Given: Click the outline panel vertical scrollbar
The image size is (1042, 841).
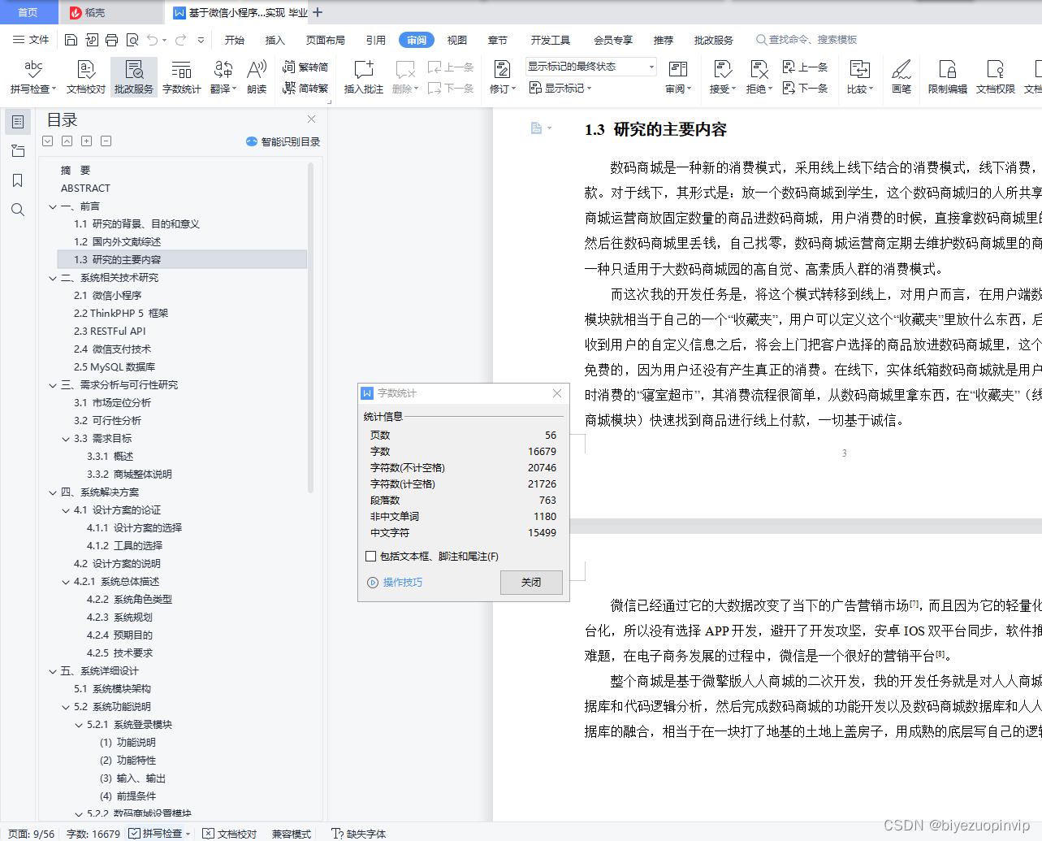Looking at the screenshot, I should tap(310, 329).
